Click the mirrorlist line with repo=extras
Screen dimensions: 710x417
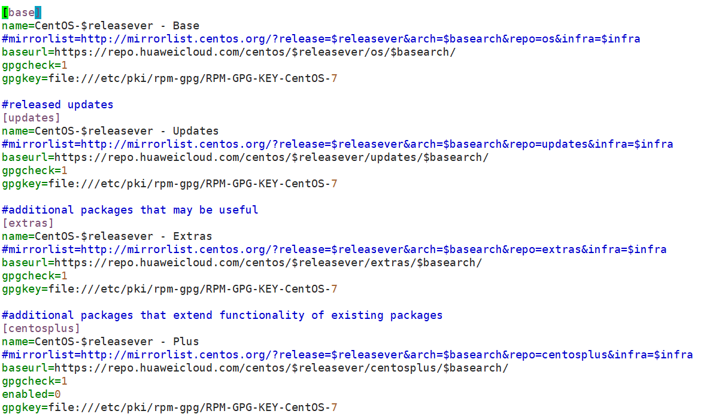pyautogui.click(x=334, y=249)
